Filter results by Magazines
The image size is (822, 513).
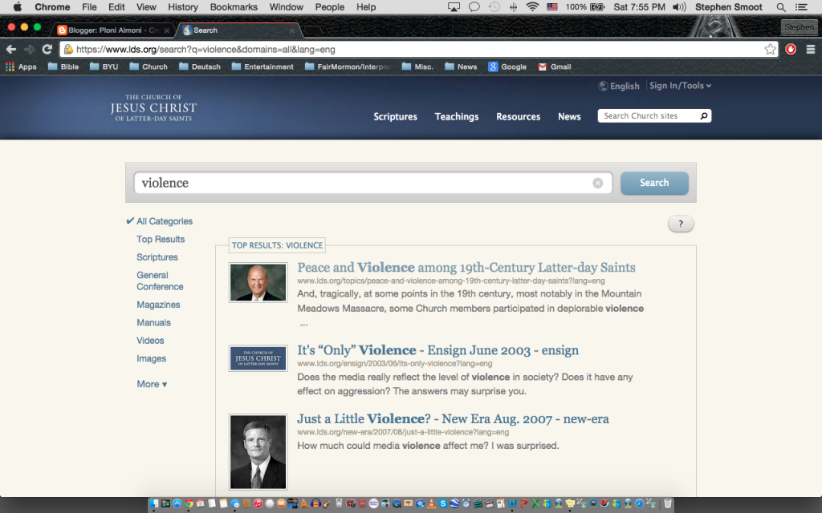(x=158, y=305)
